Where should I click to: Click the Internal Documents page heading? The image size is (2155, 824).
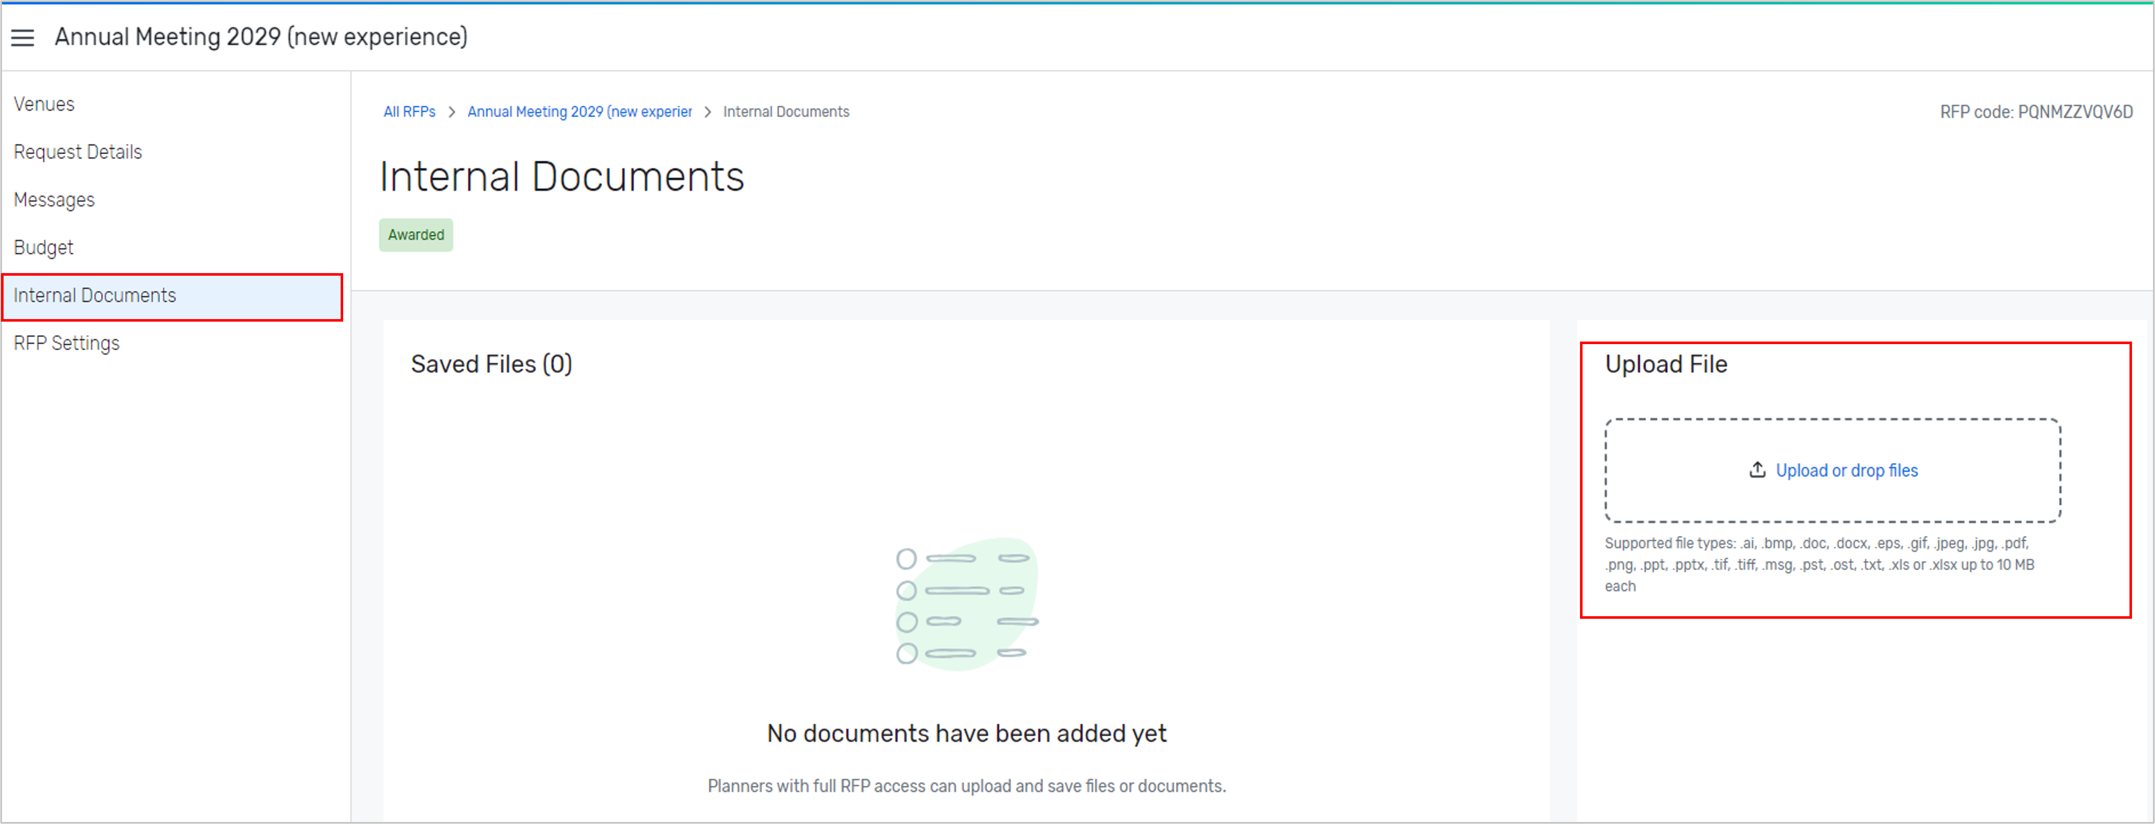pos(561,177)
